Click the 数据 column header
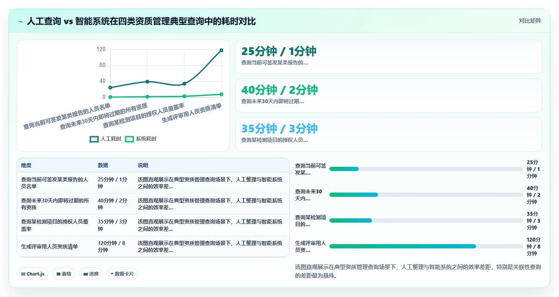 (x=103, y=165)
